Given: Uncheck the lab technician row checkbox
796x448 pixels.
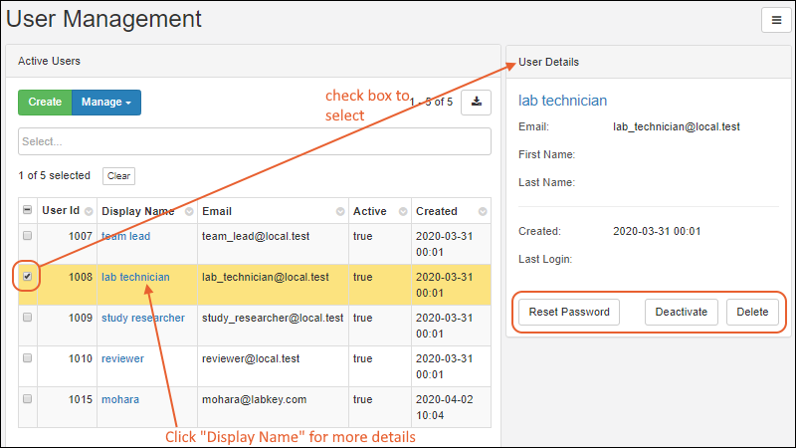Looking at the screenshot, I should 27,277.
